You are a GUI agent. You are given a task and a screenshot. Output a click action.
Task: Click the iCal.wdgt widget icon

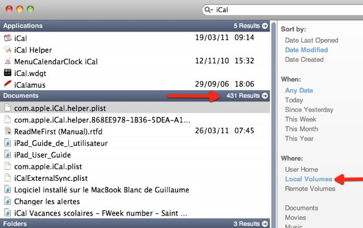pyautogui.click(x=7, y=73)
